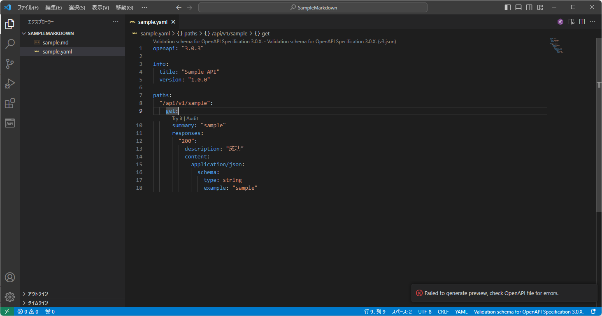The height and width of the screenshot is (316, 602).
Task: Toggle the secondary sidebar visibility
Action: click(529, 7)
